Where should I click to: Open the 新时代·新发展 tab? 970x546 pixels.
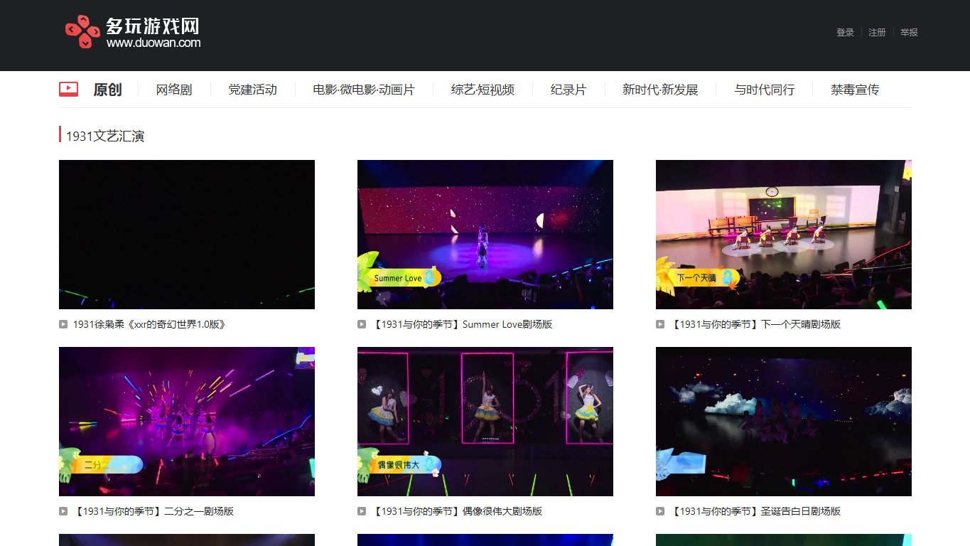coord(660,90)
